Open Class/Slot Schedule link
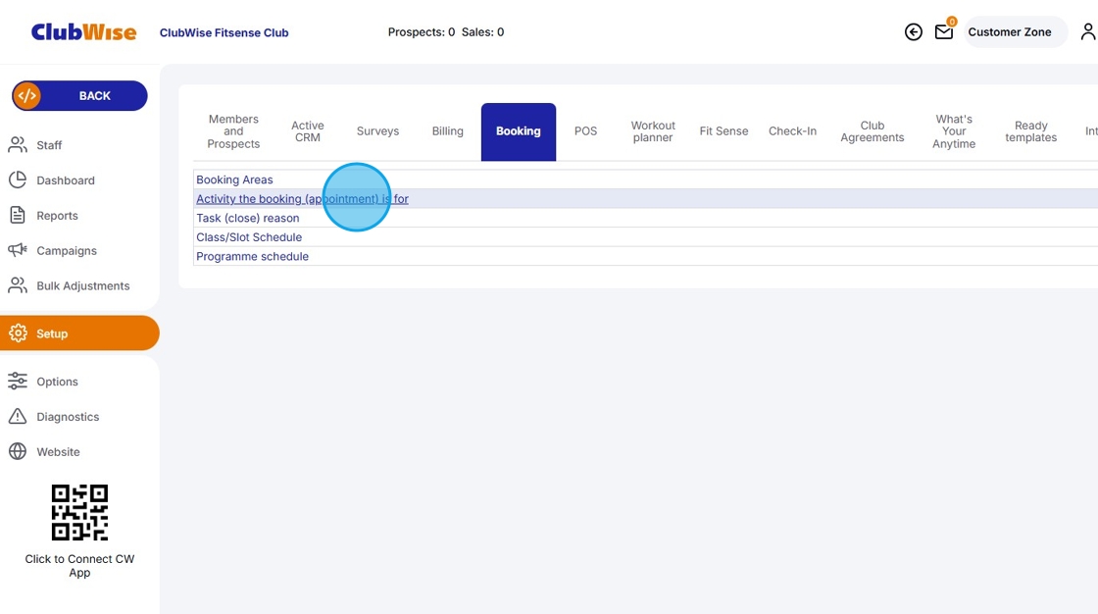This screenshot has width=1098, height=614. tap(249, 237)
